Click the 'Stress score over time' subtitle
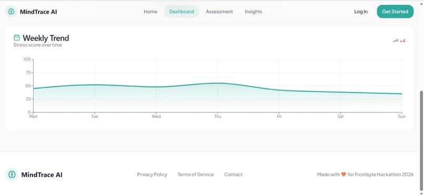 coord(37,45)
